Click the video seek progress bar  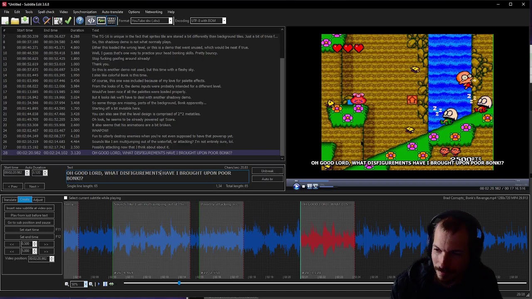(x=407, y=181)
